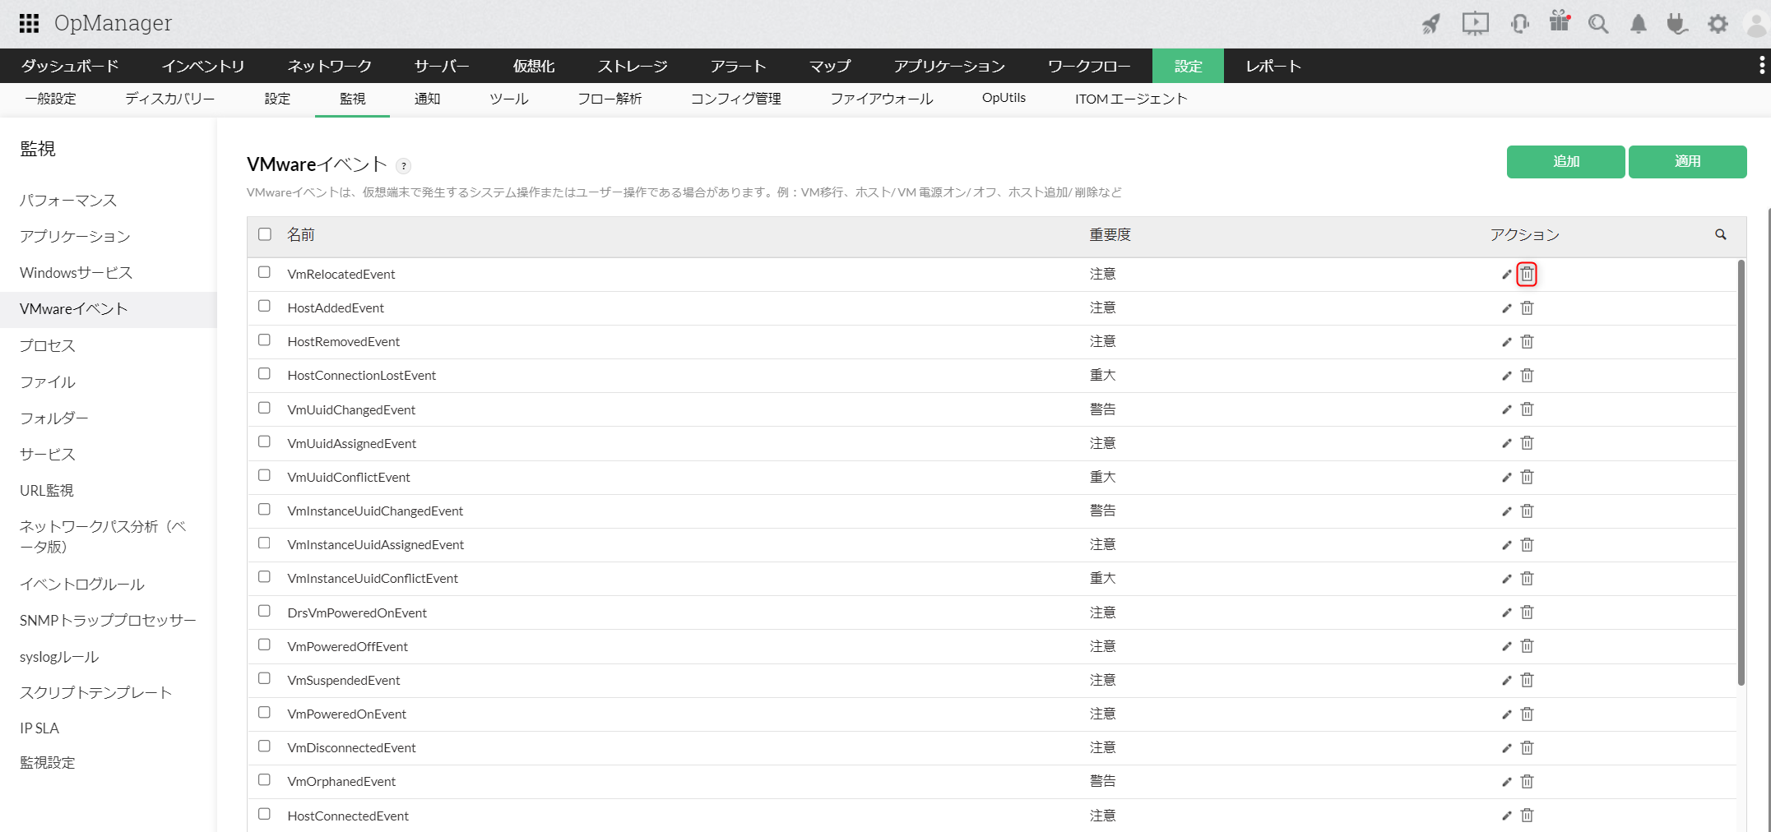Check the VmInstanceUuidConflictEvent checkbox
Image resolution: width=1771 pixels, height=832 pixels.
(x=264, y=577)
